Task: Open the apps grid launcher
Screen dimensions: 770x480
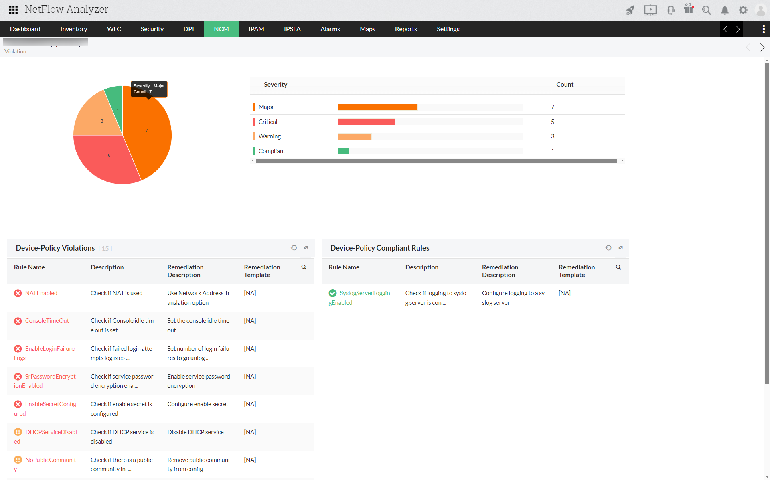Action: point(13,10)
